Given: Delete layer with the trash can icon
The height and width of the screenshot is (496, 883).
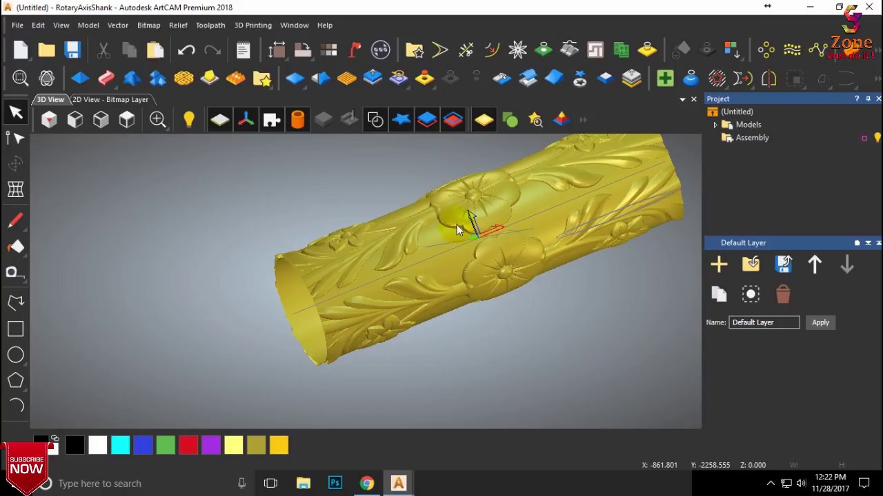Looking at the screenshot, I should click(783, 294).
